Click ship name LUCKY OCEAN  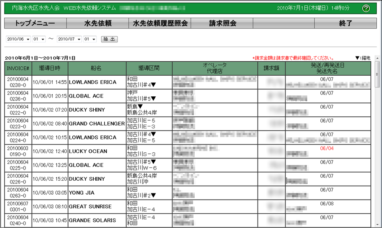(88, 151)
